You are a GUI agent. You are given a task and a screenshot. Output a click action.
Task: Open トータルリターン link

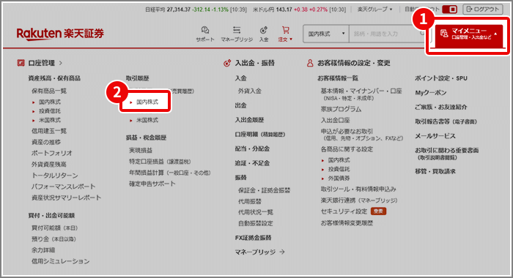tap(55, 176)
